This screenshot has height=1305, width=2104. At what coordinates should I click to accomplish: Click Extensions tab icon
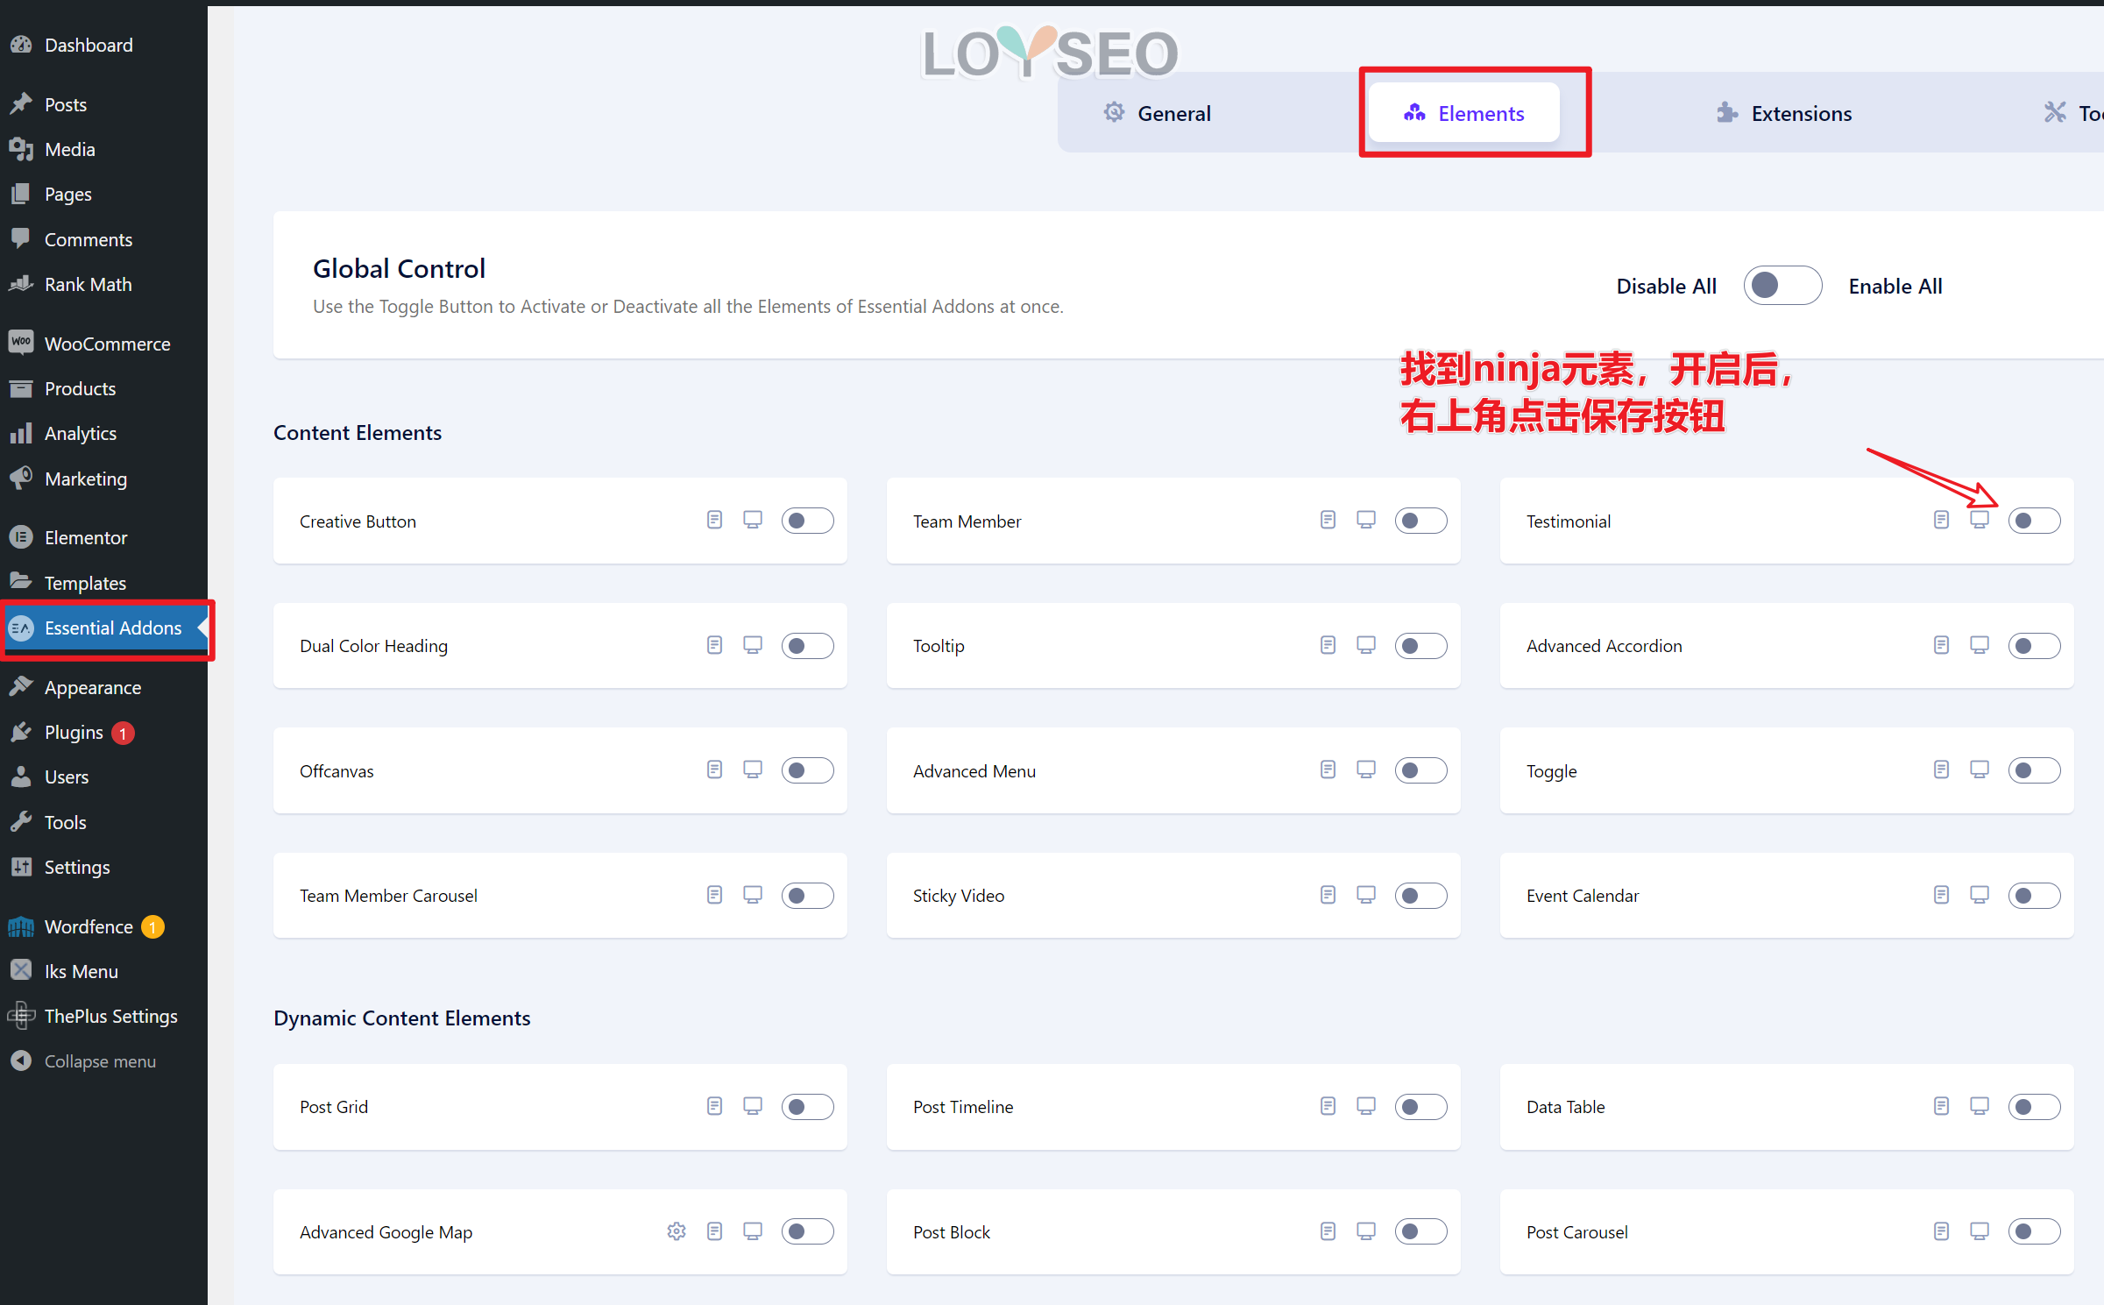(1725, 113)
